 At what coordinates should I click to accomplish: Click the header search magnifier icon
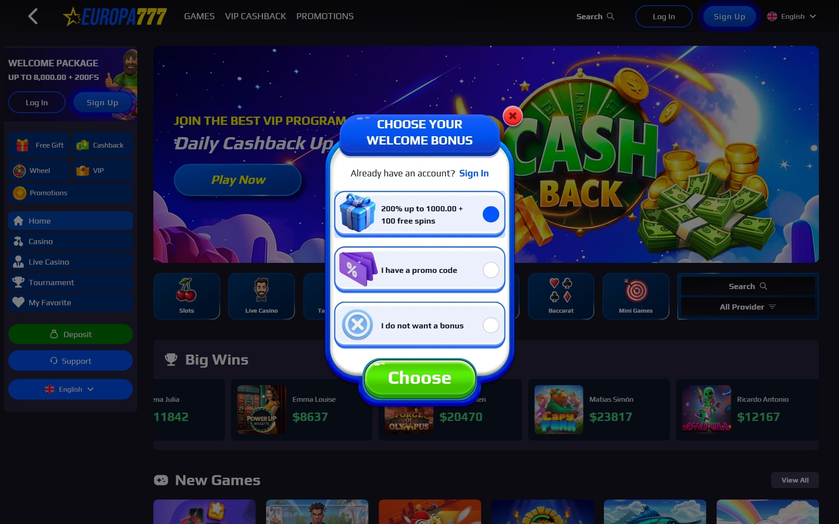click(610, 16)
